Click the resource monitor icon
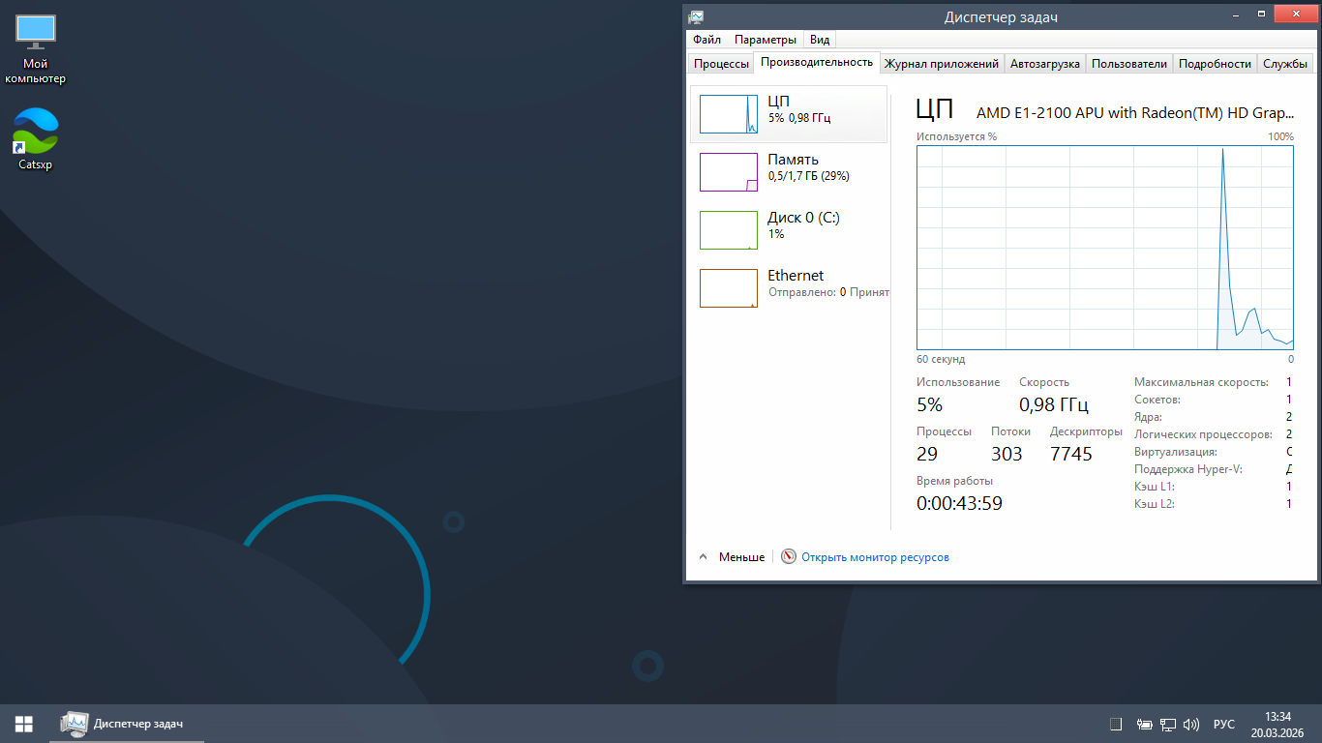 click(x=789, y=557)
